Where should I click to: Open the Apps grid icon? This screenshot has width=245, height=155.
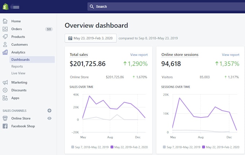coord(5,98)
